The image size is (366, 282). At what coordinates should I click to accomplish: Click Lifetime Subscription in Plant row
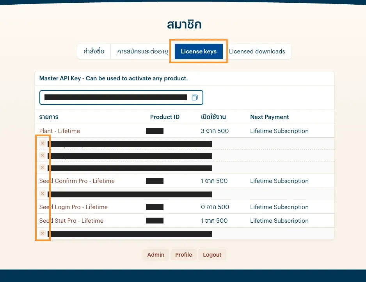pos(279,131)
